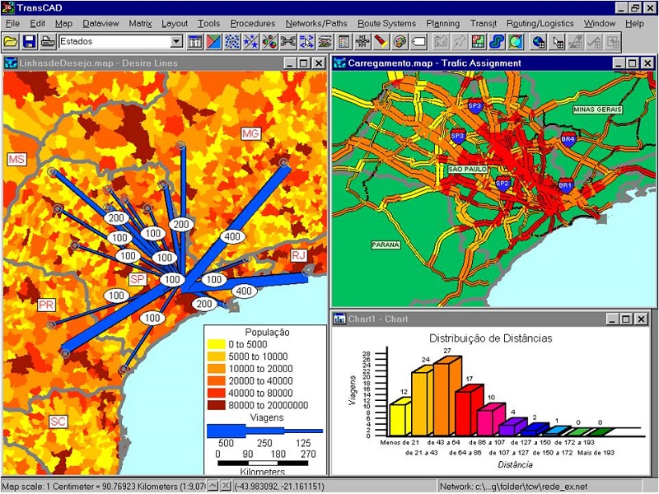This screenshot has width=659, height=494.
Task: Click the status bar icon left of the X
Action: 213,486
